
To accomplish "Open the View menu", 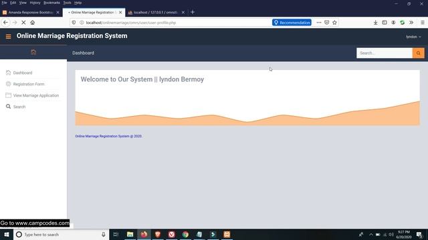I will 23,3.
